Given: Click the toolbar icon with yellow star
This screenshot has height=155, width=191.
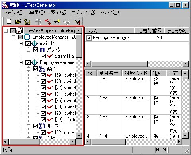Looking at the screenshot, I should 57,21.
